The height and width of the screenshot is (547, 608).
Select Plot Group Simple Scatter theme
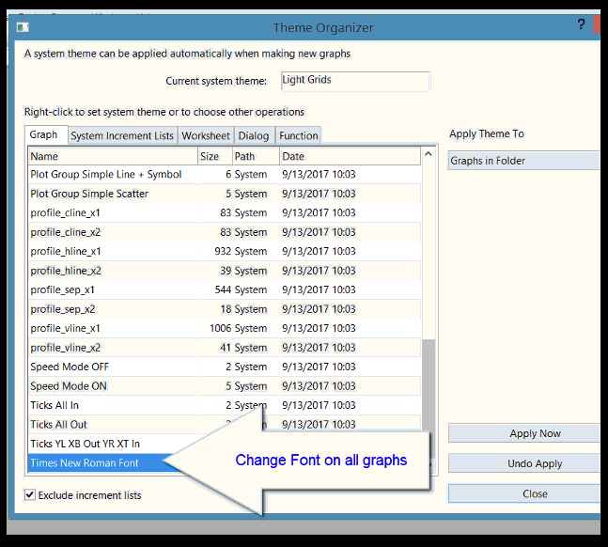coord(225,194)
